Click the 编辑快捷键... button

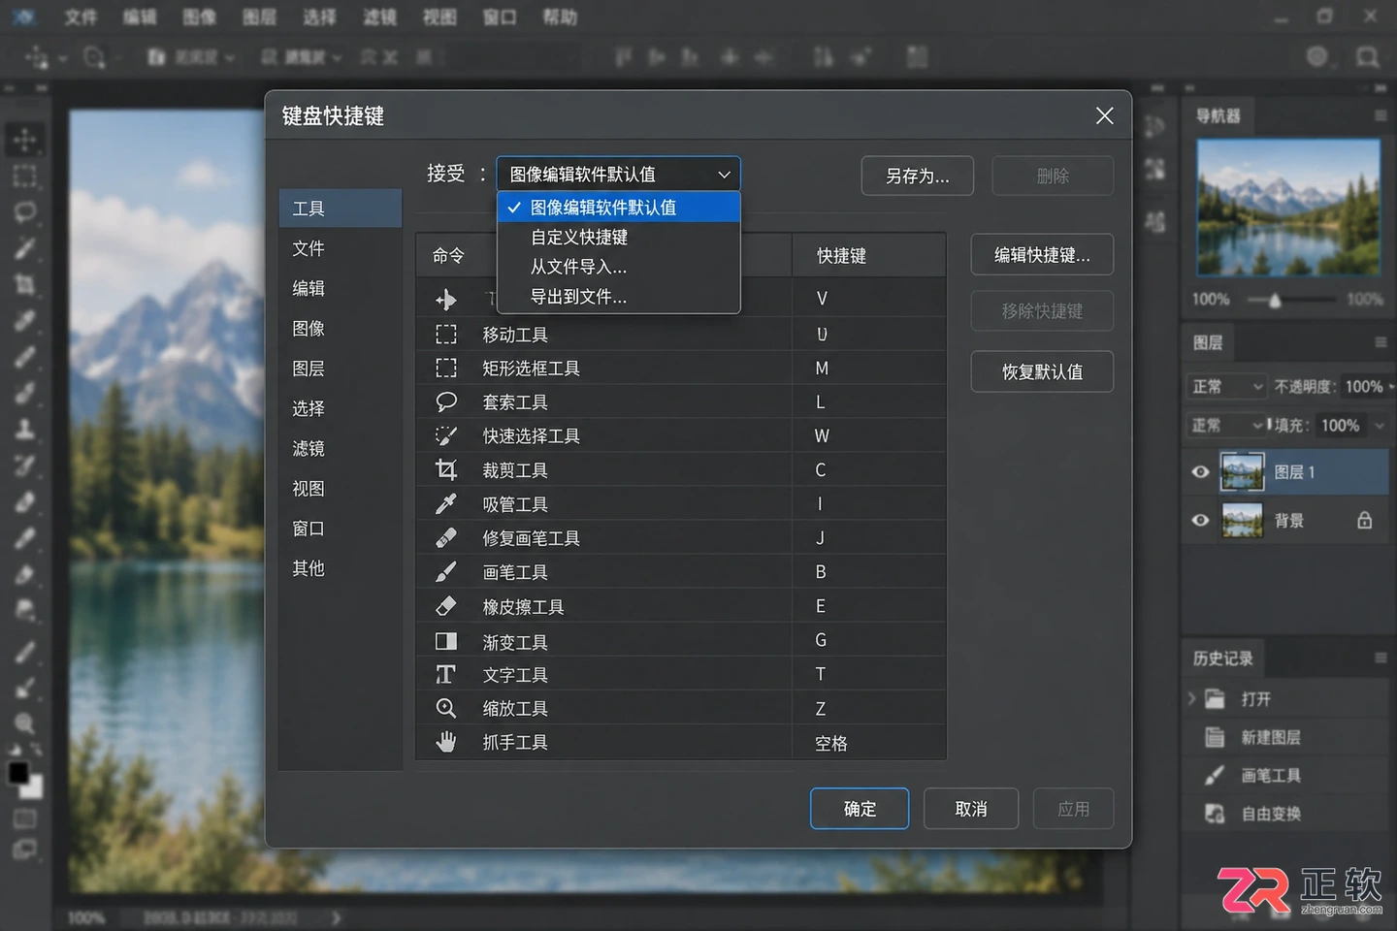[x=1042, y=255]
